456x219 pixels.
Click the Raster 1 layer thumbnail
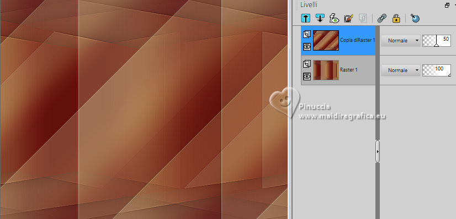pos(326,70)
